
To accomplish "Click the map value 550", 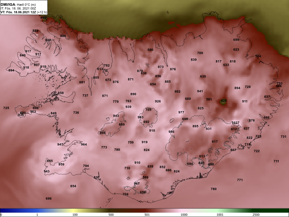I will tap(150, 50).
